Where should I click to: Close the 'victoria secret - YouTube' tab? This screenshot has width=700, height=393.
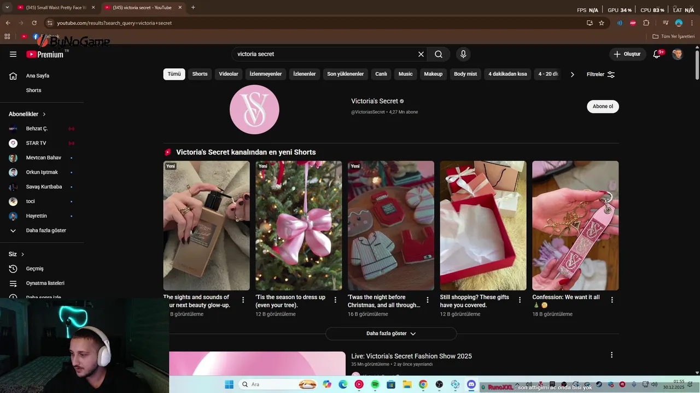click(180, 8)
